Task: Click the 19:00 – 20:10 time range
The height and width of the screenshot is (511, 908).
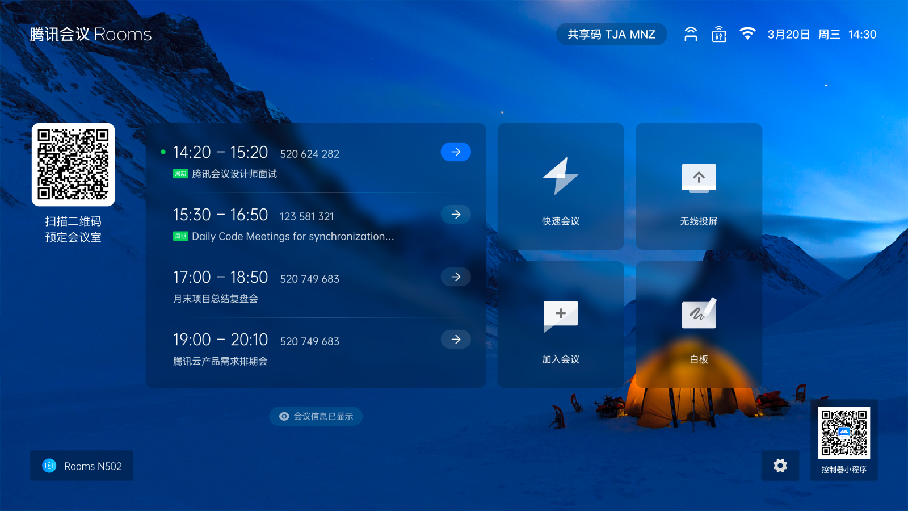Action: [x=220, y=340]
